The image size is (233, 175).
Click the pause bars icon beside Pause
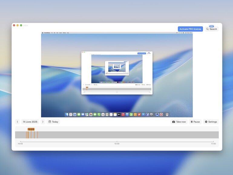click(x=192, y=122)
